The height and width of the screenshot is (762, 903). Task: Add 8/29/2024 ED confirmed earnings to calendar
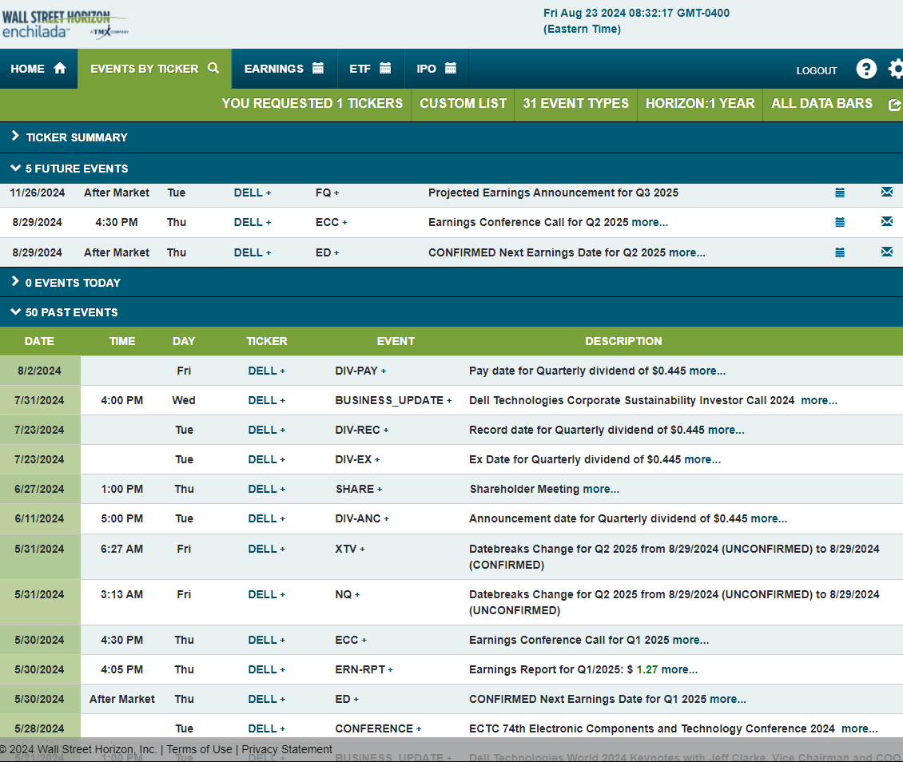[840, 252]
